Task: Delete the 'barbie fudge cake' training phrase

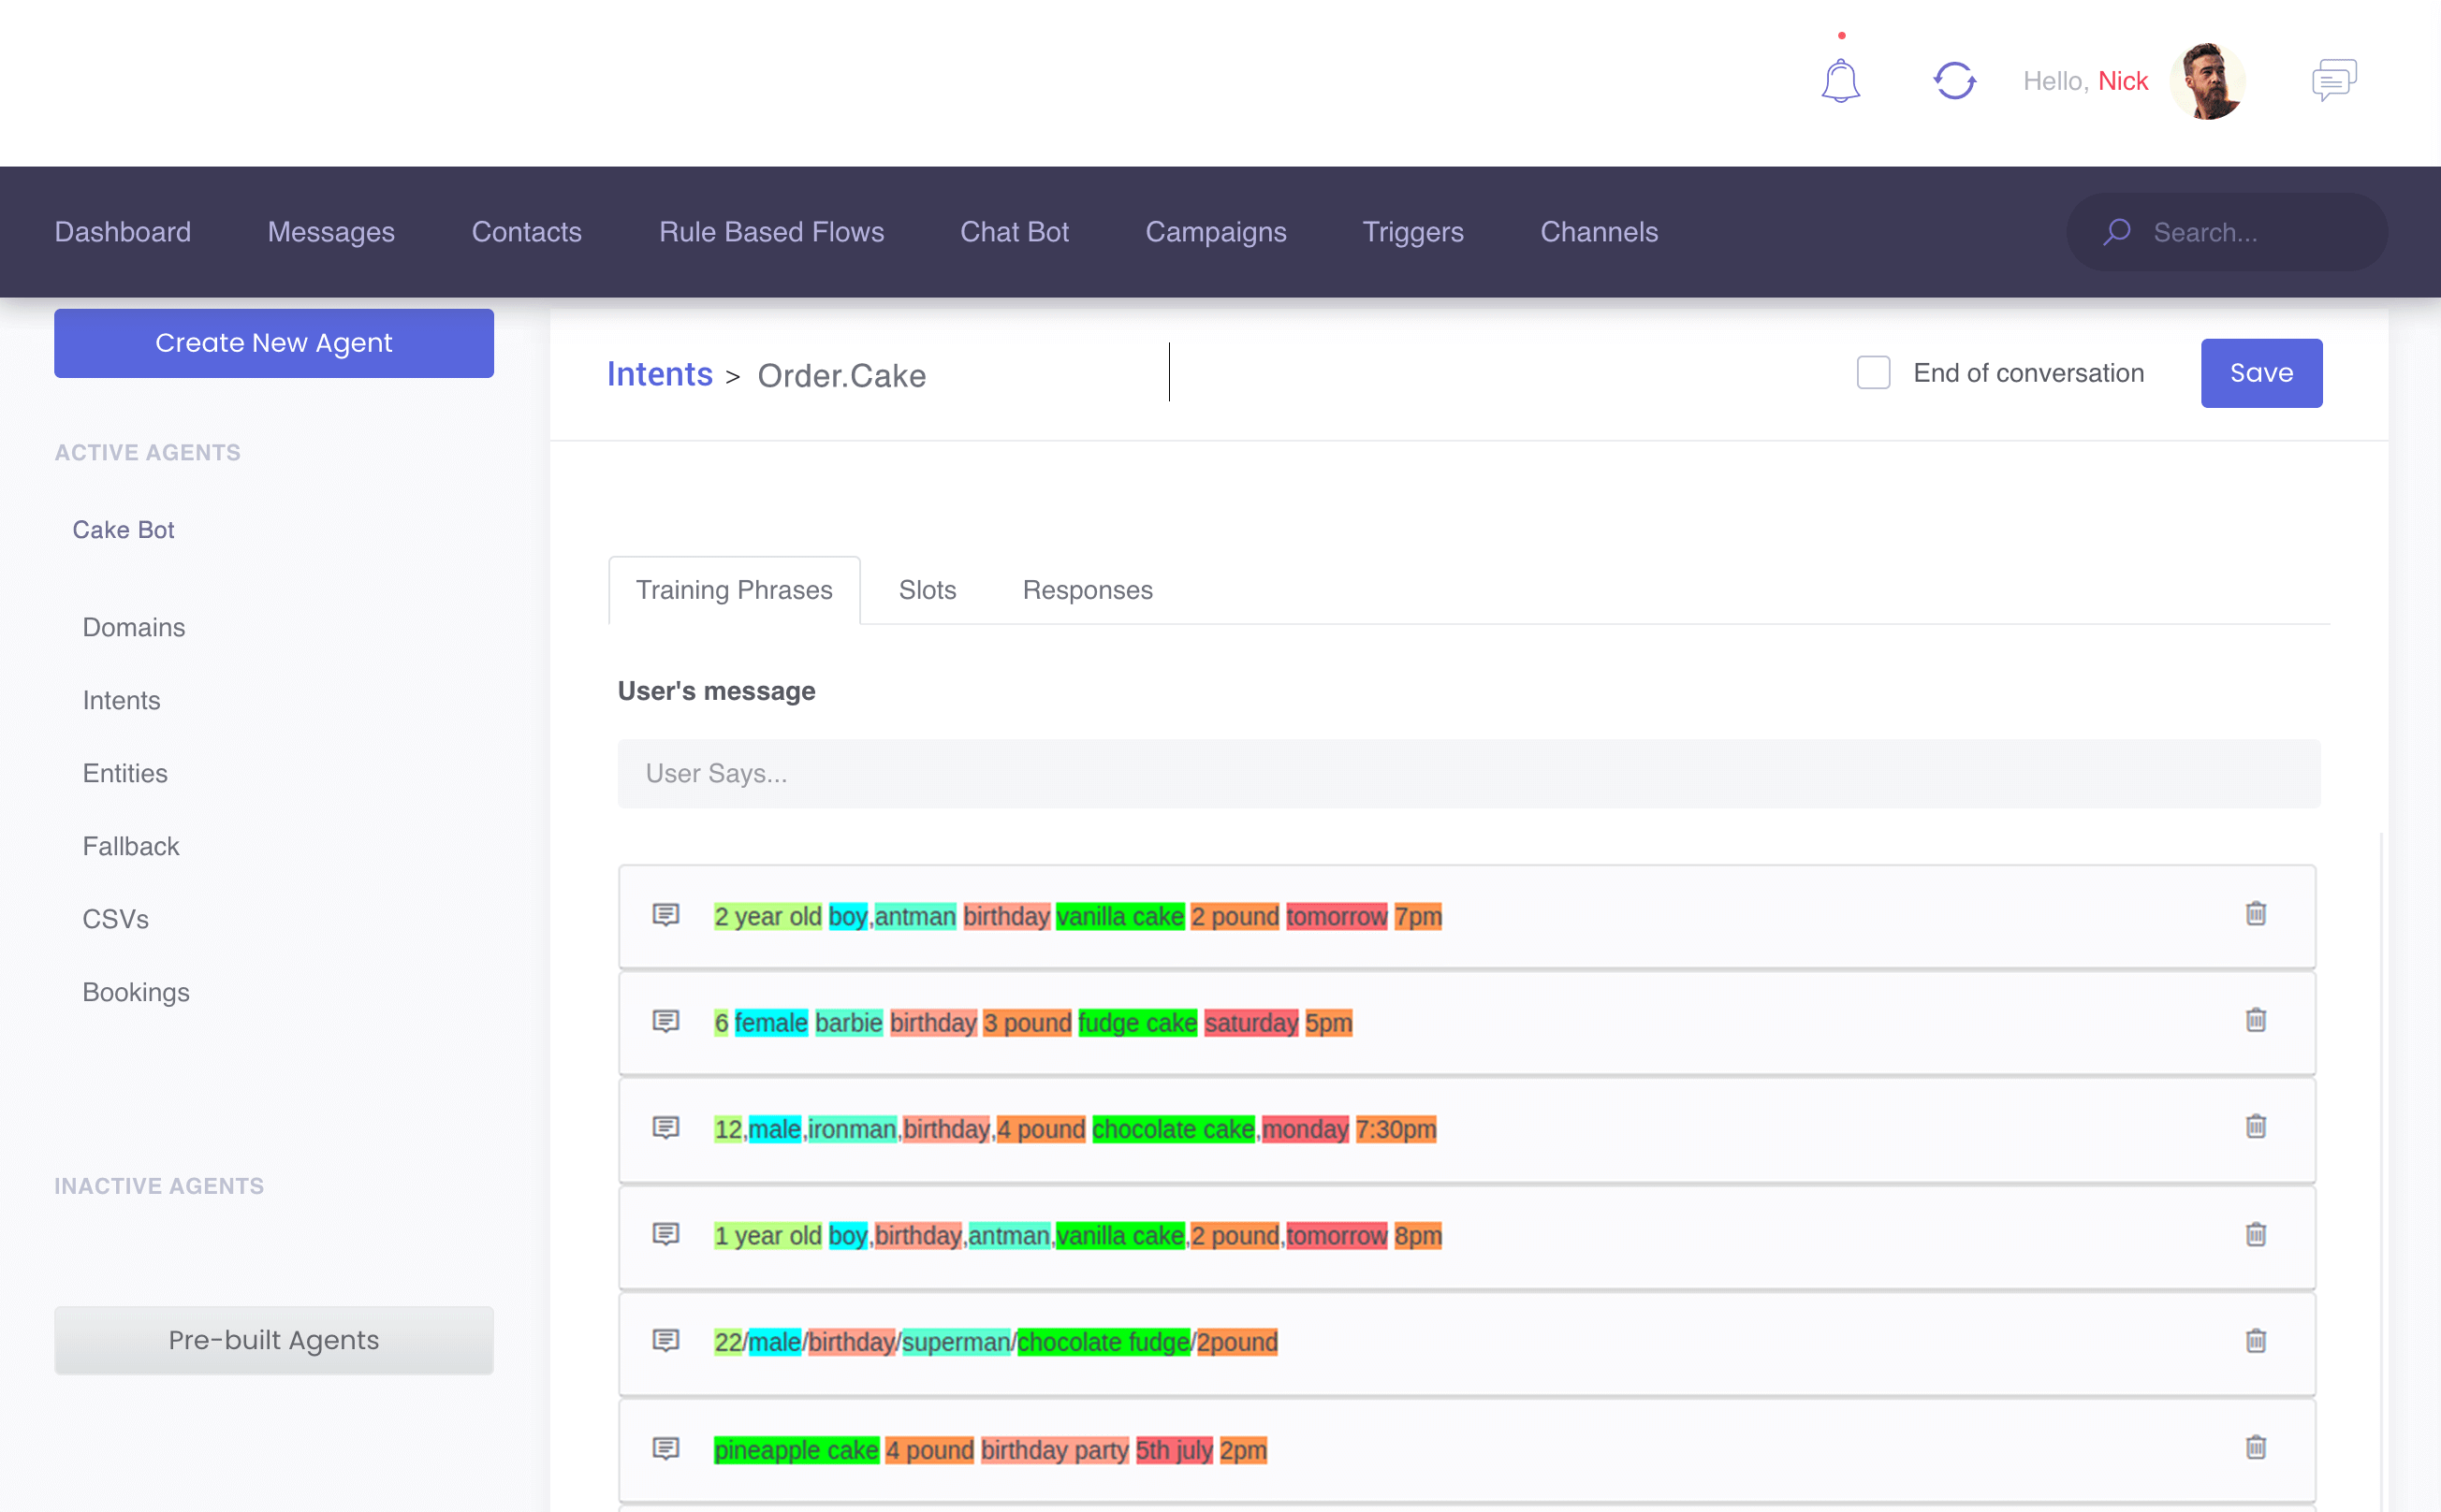Action: tap(2255, 1020)
